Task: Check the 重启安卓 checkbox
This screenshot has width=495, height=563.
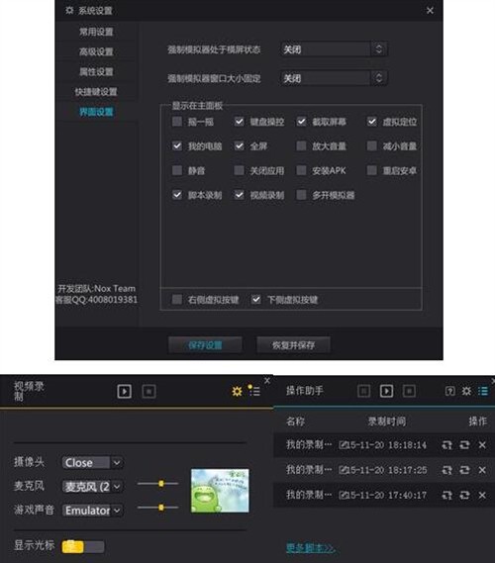Action: pyautogui.click(x=371, y=170)
